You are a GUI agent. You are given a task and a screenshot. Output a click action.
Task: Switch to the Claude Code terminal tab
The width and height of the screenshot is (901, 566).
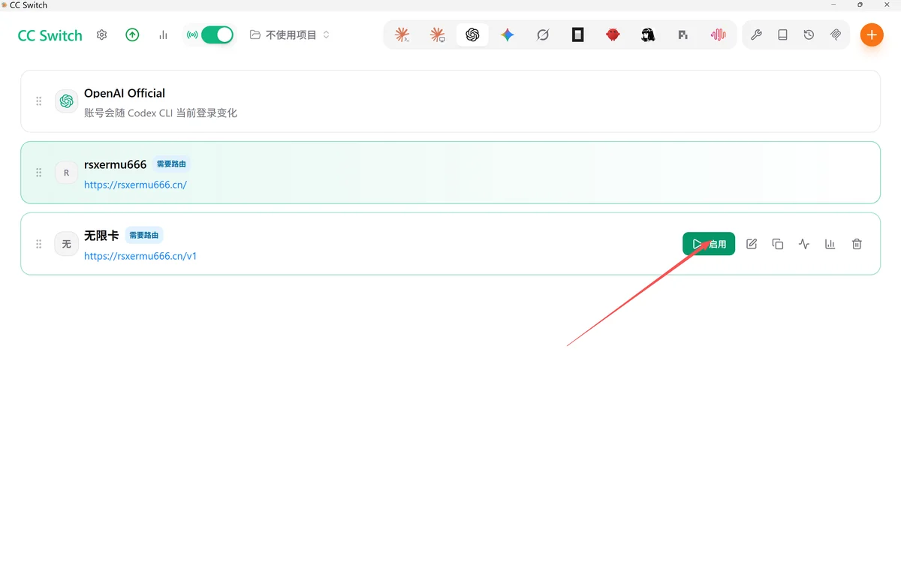402,35
